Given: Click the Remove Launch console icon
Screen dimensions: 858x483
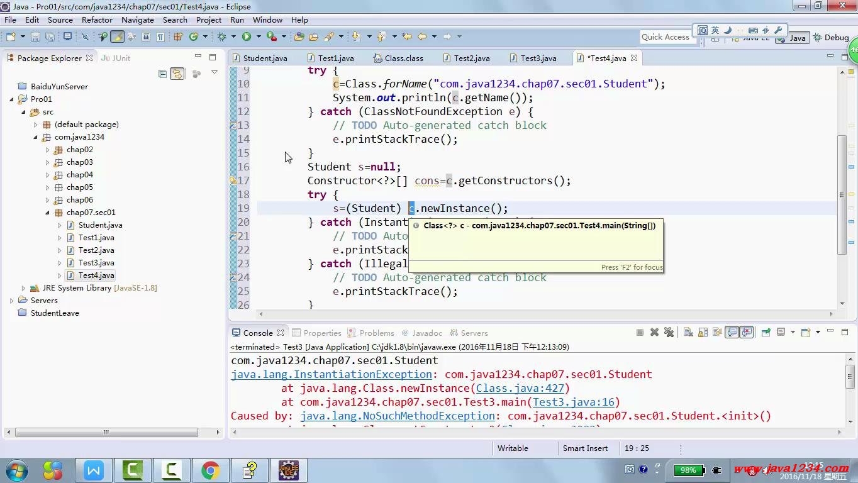Looking at the screenshot, I should pos(654,332).
